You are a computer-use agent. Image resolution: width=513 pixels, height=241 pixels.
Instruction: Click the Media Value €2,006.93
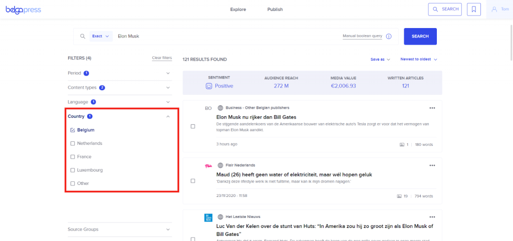pyautogui.click(x=343, y=86)
